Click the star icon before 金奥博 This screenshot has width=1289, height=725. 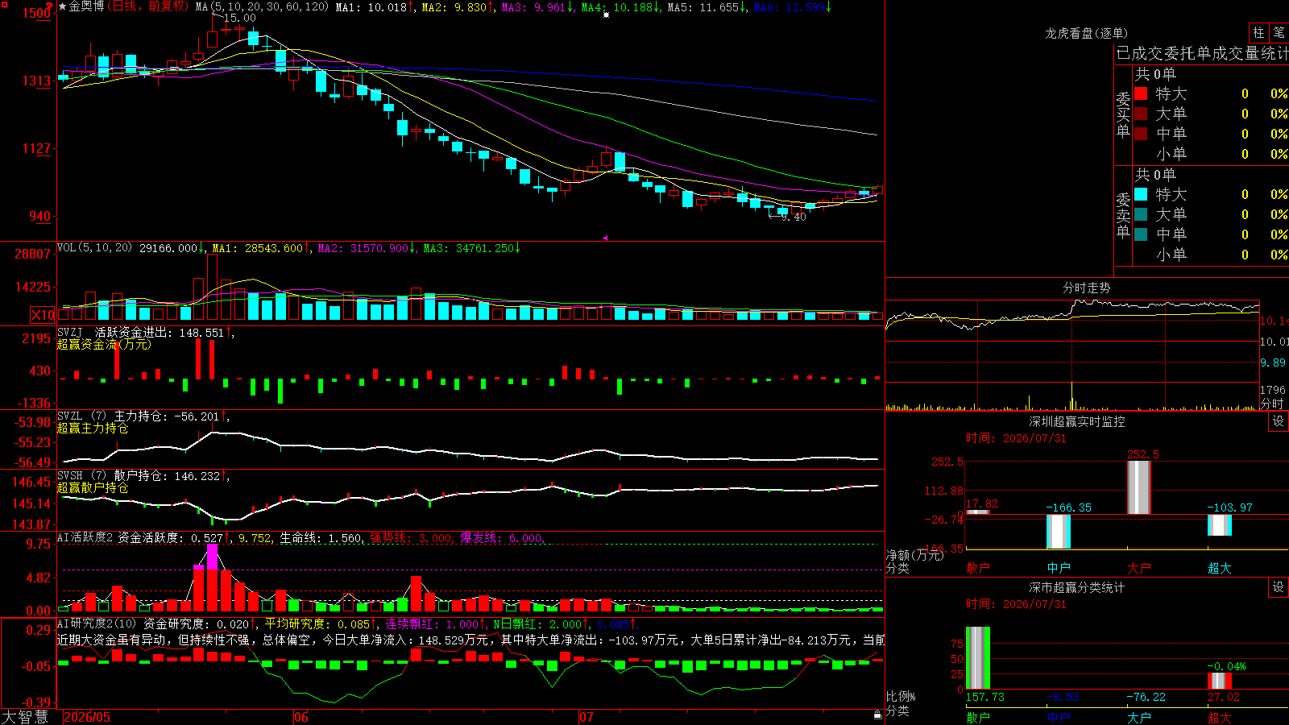[x=63, y=6]
